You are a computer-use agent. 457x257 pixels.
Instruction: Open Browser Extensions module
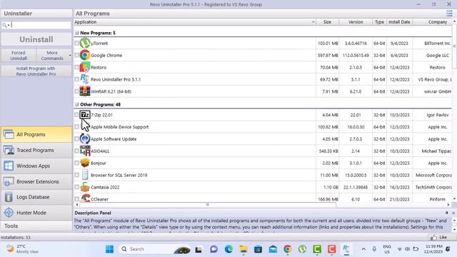(x=36, y=181)
